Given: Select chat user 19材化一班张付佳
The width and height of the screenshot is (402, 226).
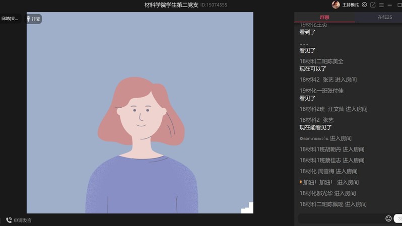Looking at the screenshot, I should pyautogui.click(x=321, y=91).
